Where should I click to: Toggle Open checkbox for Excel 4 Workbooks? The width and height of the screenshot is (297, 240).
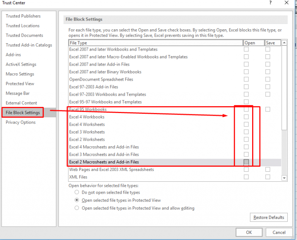(x=246, y=117)
